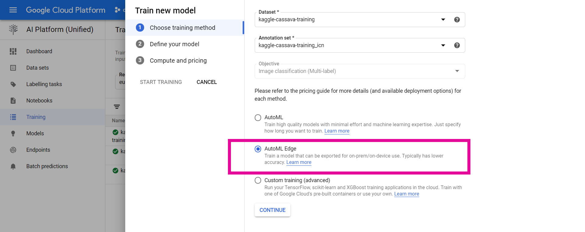Click the CANCEL button
The height and width of the screenshot is (232, 585).
pos(207,82)
